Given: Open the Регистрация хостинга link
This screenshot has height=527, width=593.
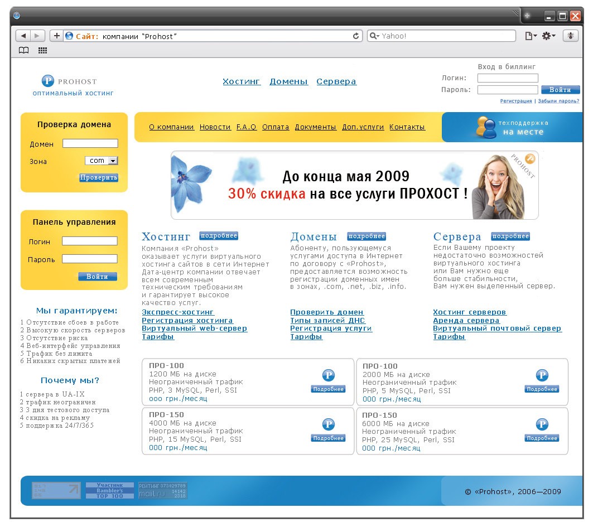Looking at the screenshot, I should pos(187,321).
